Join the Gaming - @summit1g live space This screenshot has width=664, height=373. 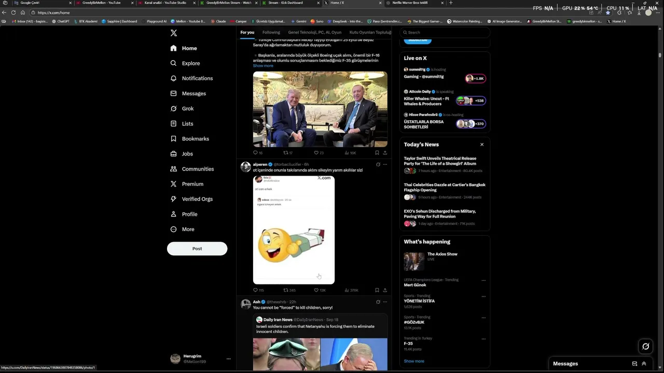click(444, 75)
